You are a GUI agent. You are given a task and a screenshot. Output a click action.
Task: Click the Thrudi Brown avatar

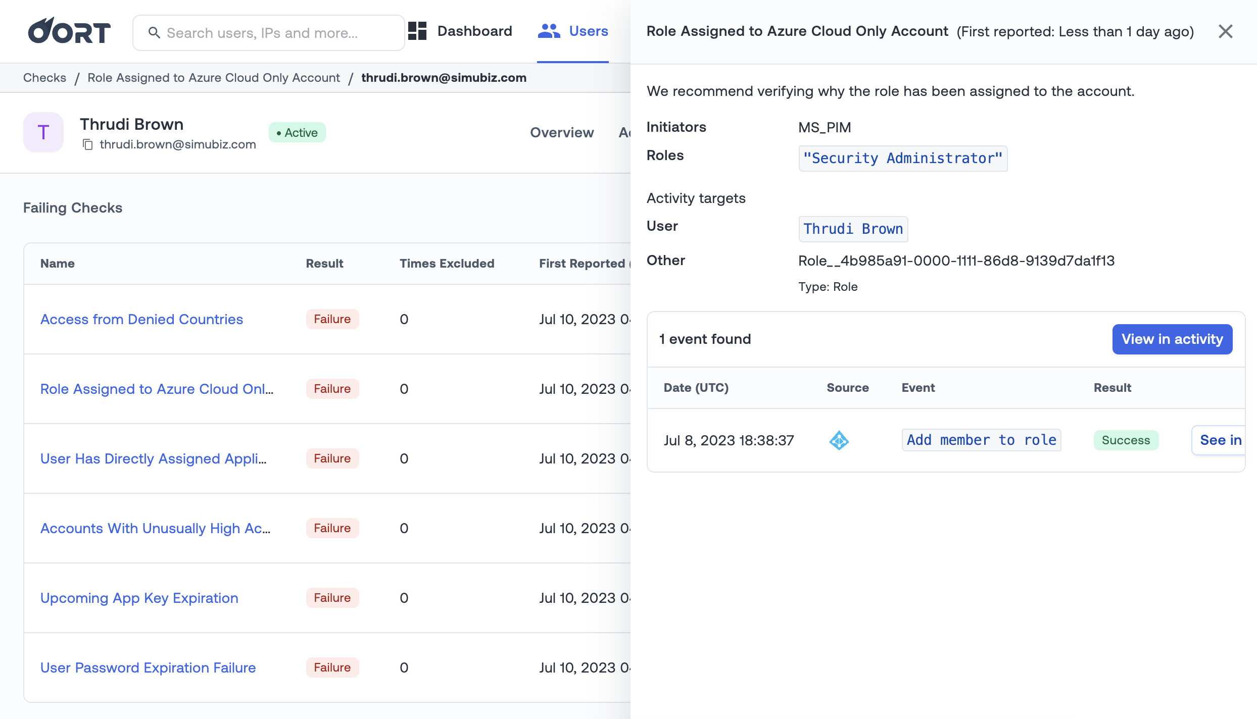click(43, 132)
